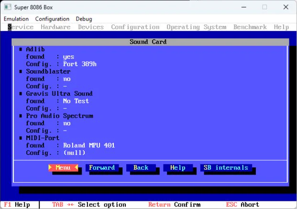Viewport: 297px width, 209px height.
Task: Click the Sound Card title bar
Action: point(150,42)
